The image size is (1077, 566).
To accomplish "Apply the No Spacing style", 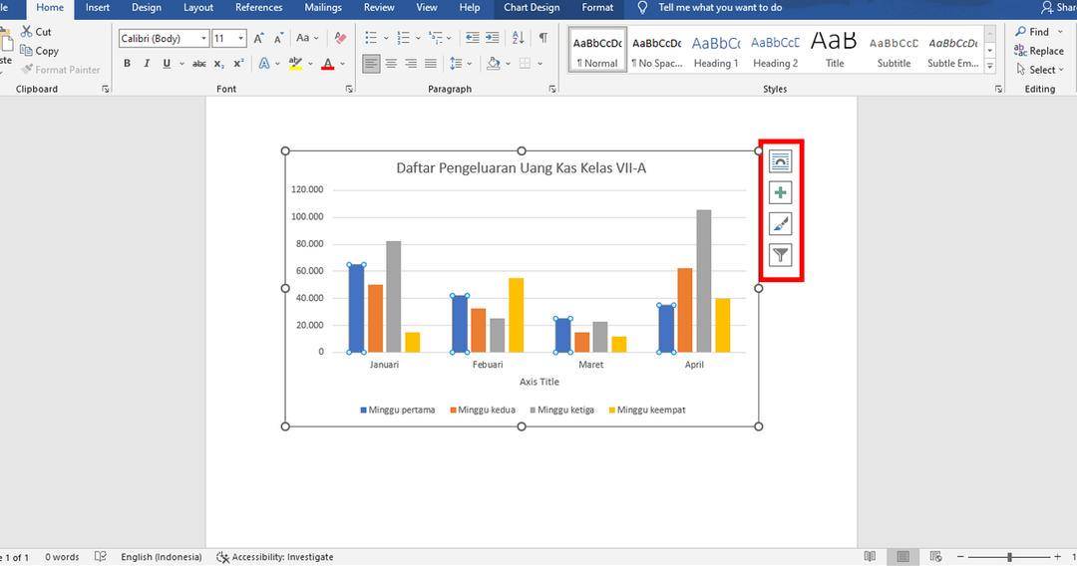I will [656, 50].
